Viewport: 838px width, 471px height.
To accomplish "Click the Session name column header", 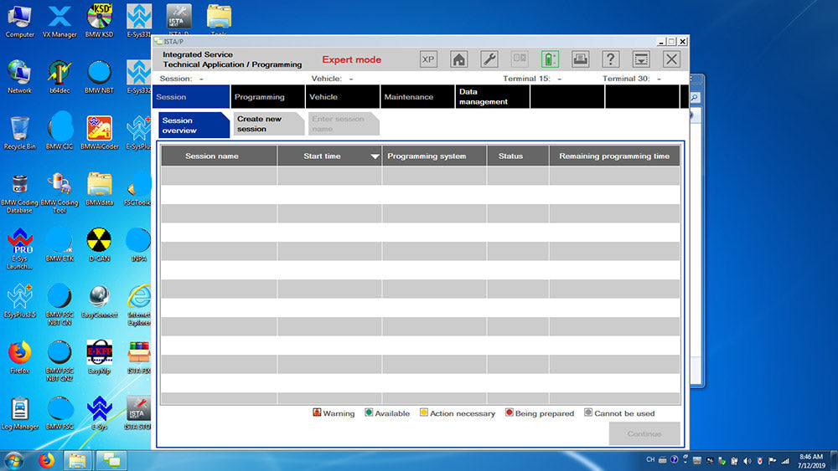I will pyautogui.click(x=212, y=156).
